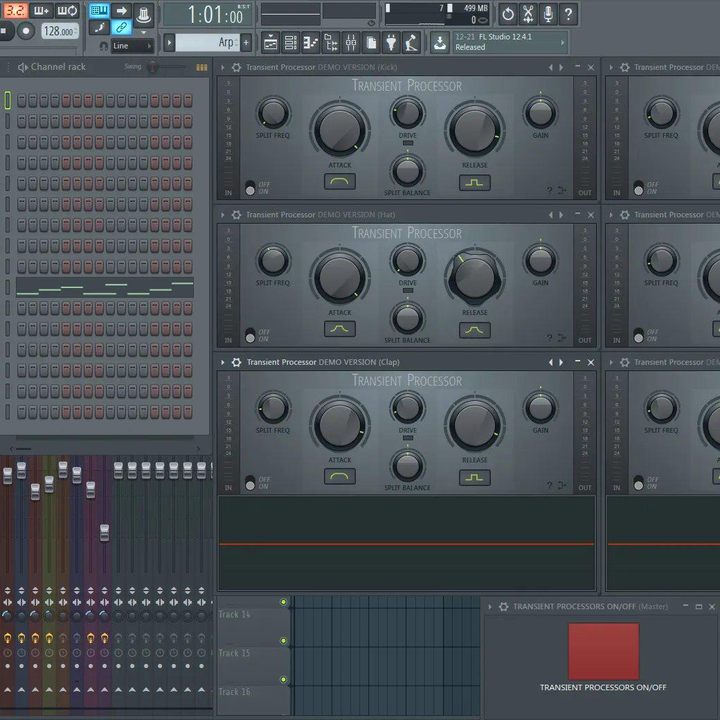Screen dimensions: 720x720
Task: Switch the Hat Transient Processor OFF/ON toggle
Action: coord(250,335)
